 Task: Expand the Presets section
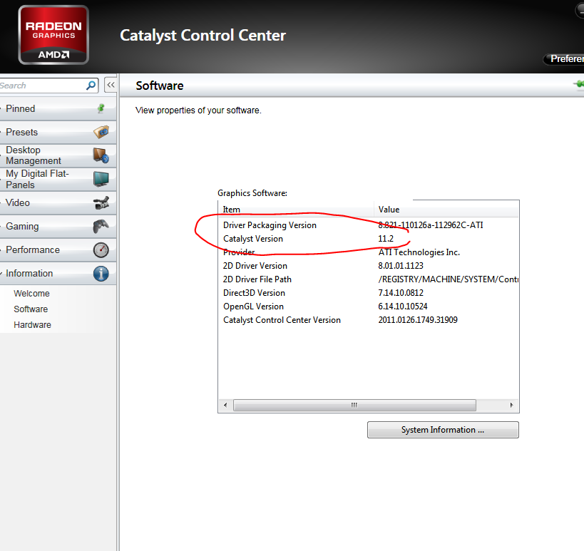(58, 132)
